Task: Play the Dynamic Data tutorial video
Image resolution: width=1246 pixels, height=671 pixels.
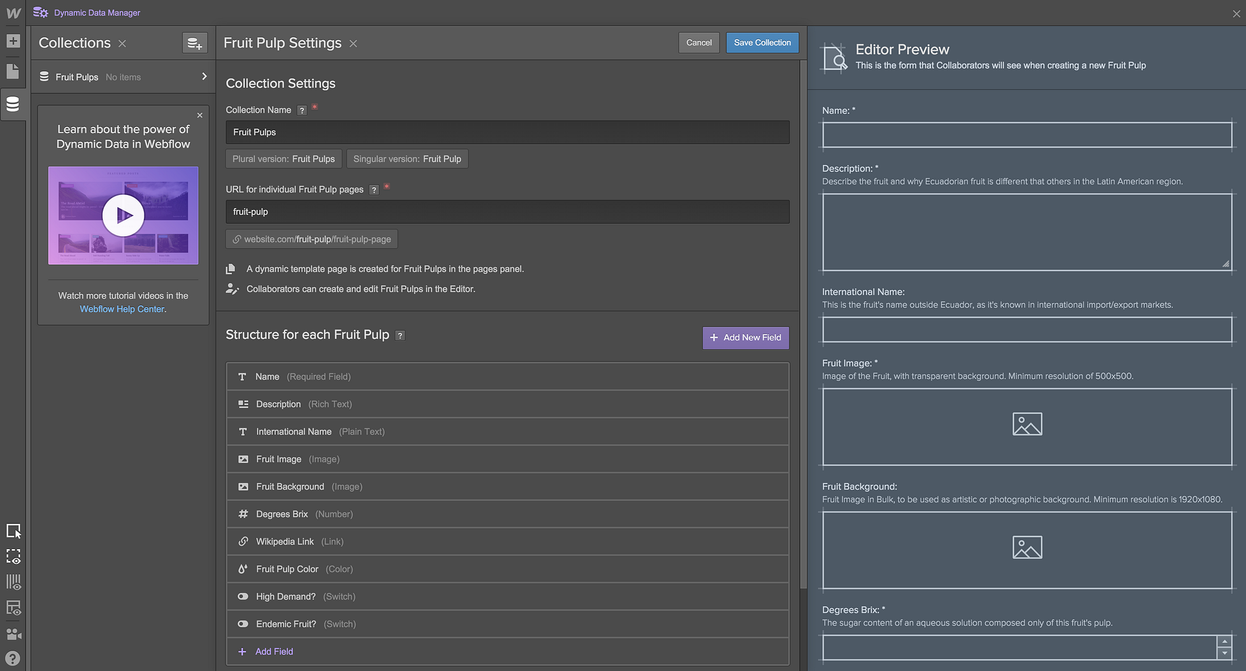Action: pos(123,216)
